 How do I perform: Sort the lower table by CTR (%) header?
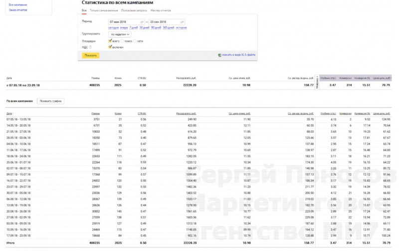(142, 114)
